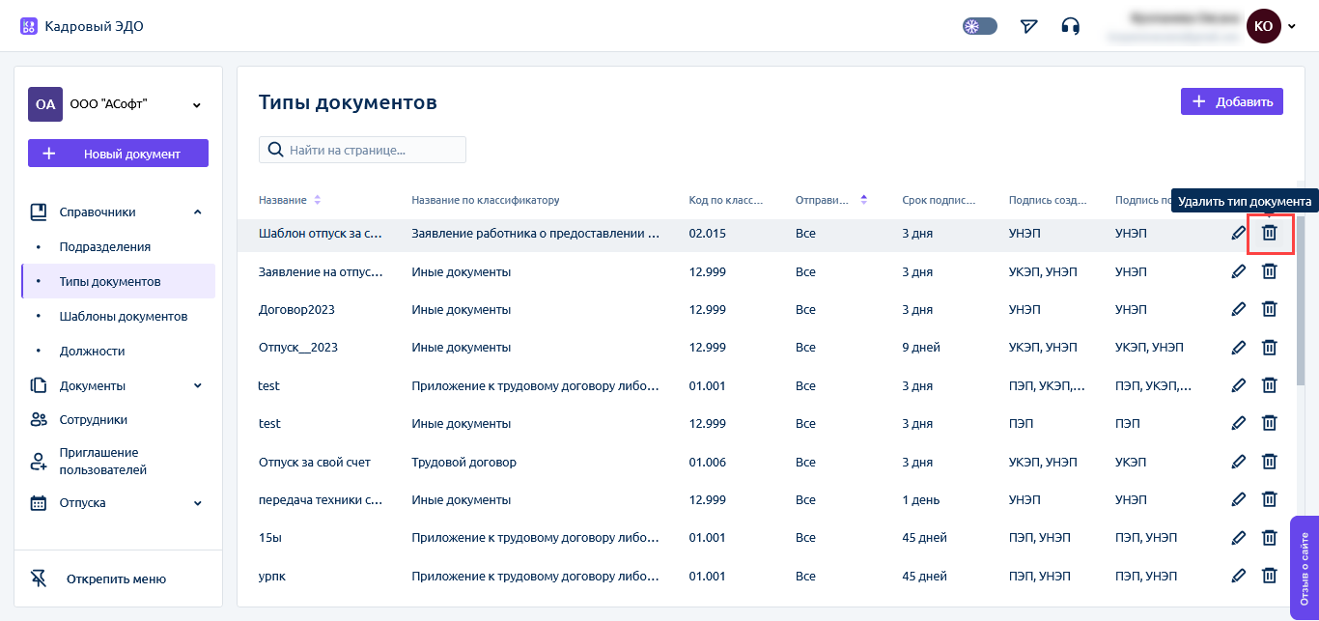Screen dimensions: 1319x621
Task: Click the Добавить button
Action: click(x=1231, y=101)
